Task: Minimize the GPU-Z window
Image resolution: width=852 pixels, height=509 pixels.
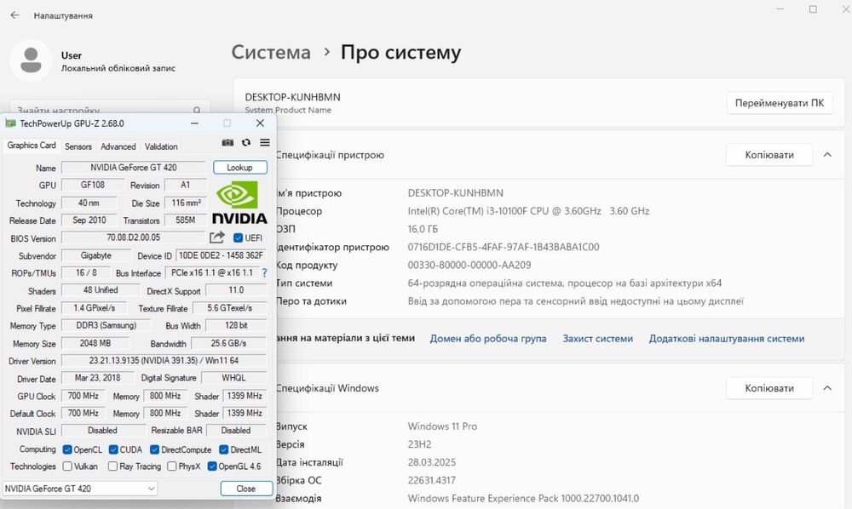Action: [x=194, y=123]
